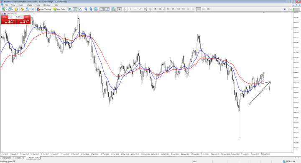Set timeframe to H4
Viewport: 301px width, 163px height.
tap(193, 9)
